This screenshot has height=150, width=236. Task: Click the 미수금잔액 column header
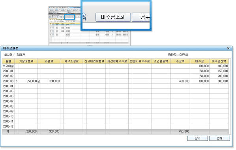tap(219, 61)
